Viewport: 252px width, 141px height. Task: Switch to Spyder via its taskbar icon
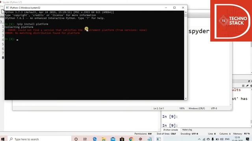(140, 139)
